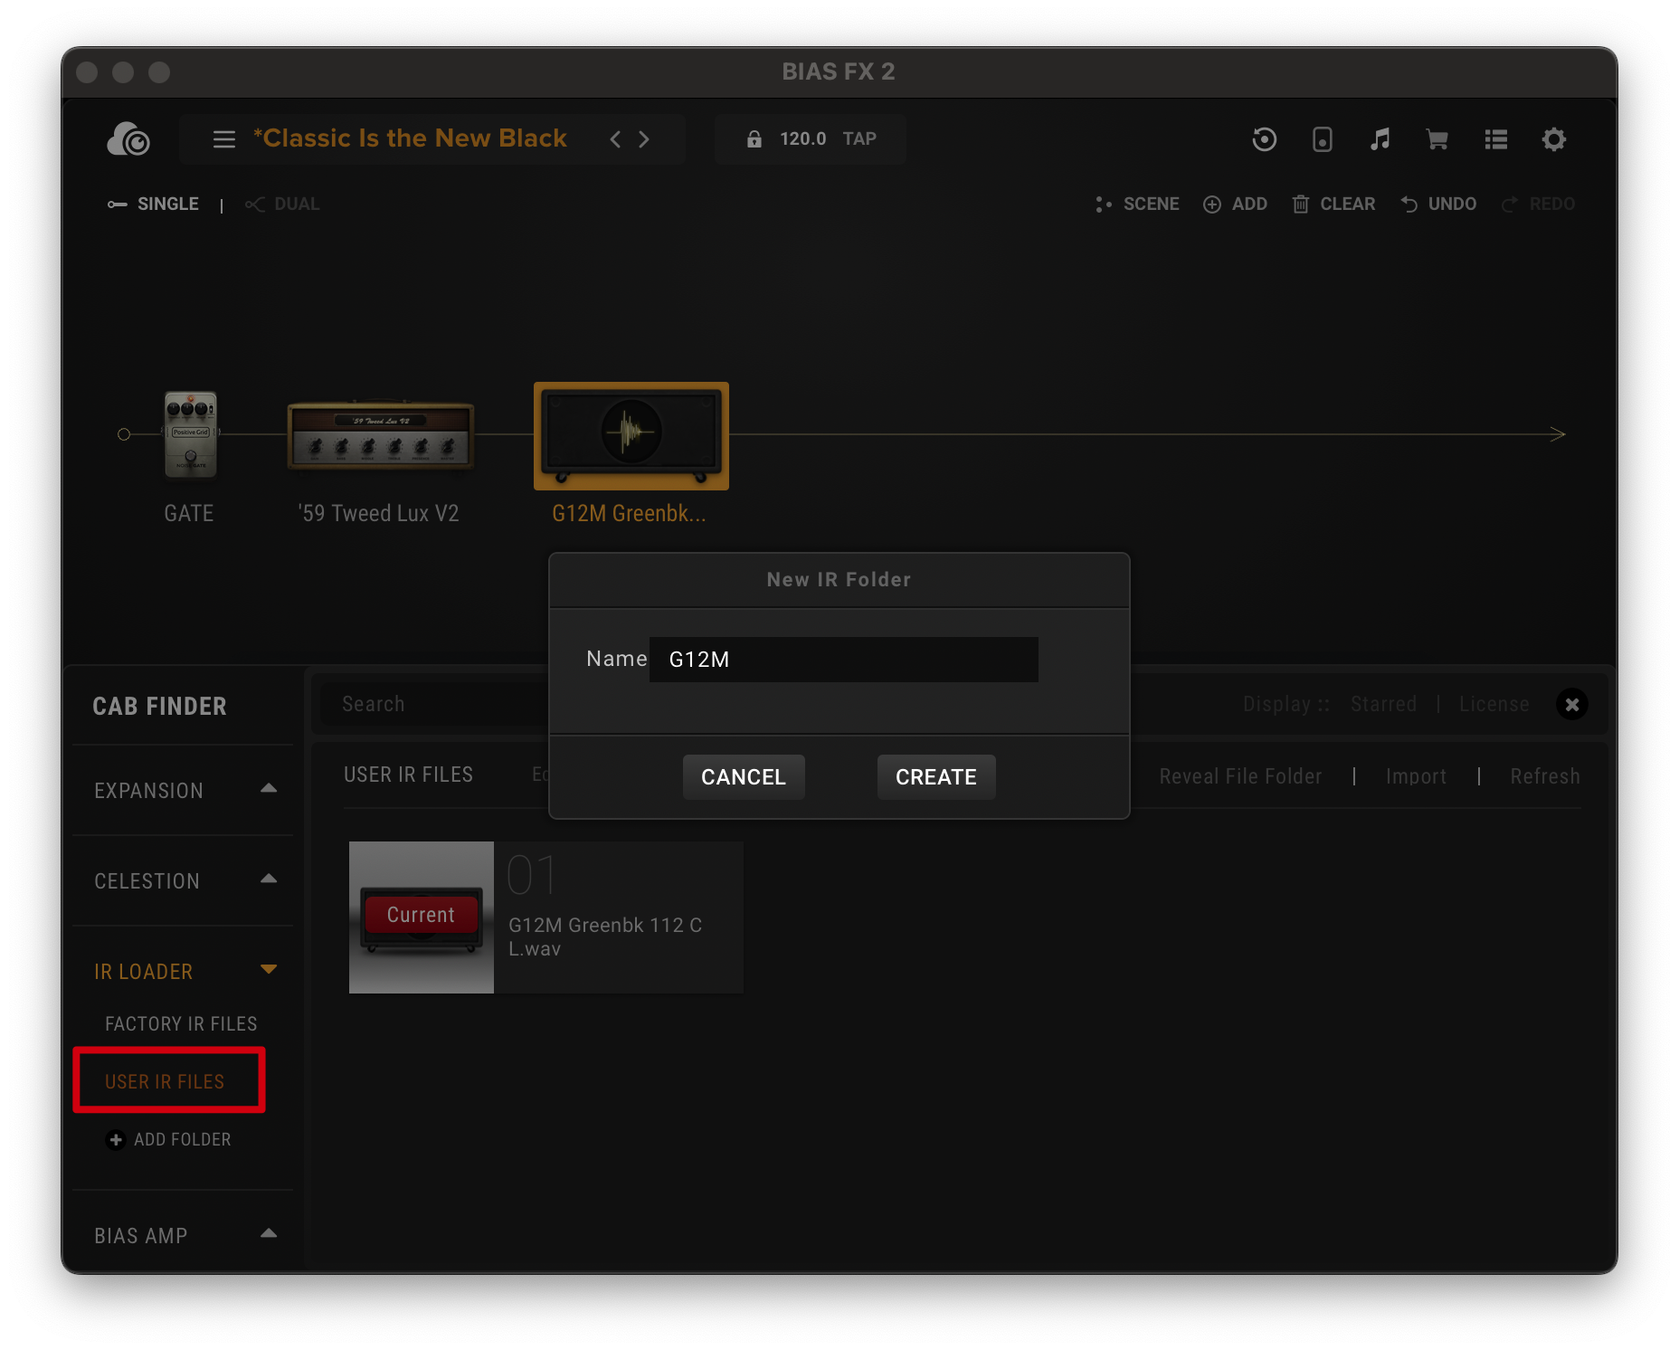This screenshot has width=1679, height=1350.
Task: Click CREATE to make the folder
Action: (936, 777)
